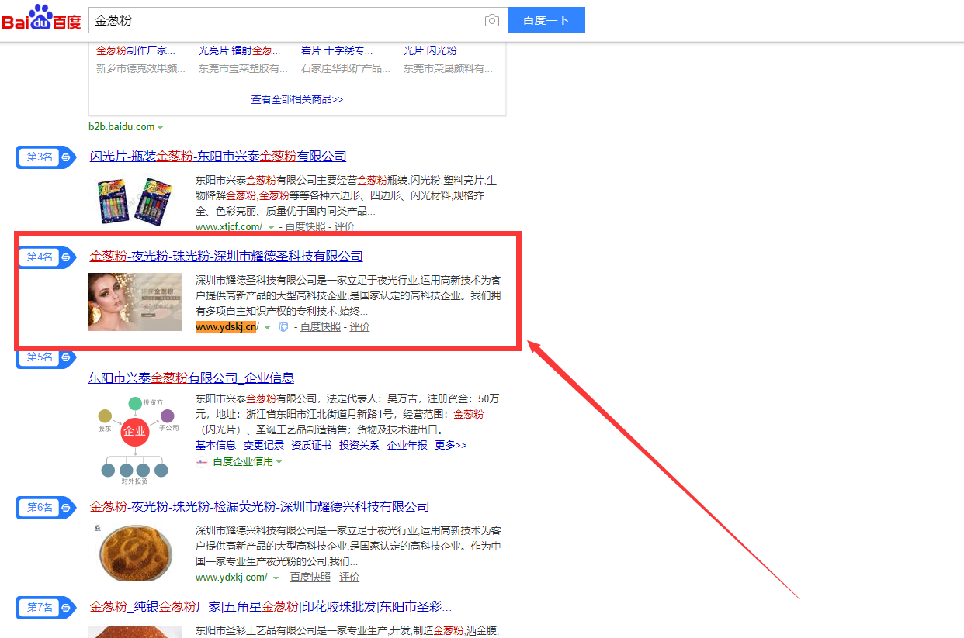
Task: Click 评价 for www.xtjcf.com result
Action: tap(344, 227)
